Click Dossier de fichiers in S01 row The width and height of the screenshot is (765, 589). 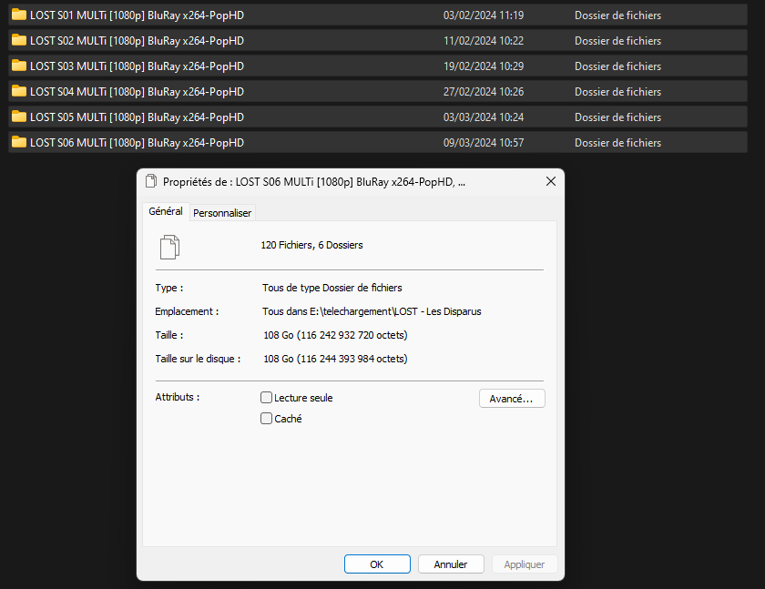[617, 15]
